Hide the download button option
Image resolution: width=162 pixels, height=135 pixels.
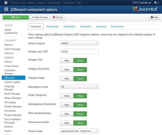click(66, 114)
